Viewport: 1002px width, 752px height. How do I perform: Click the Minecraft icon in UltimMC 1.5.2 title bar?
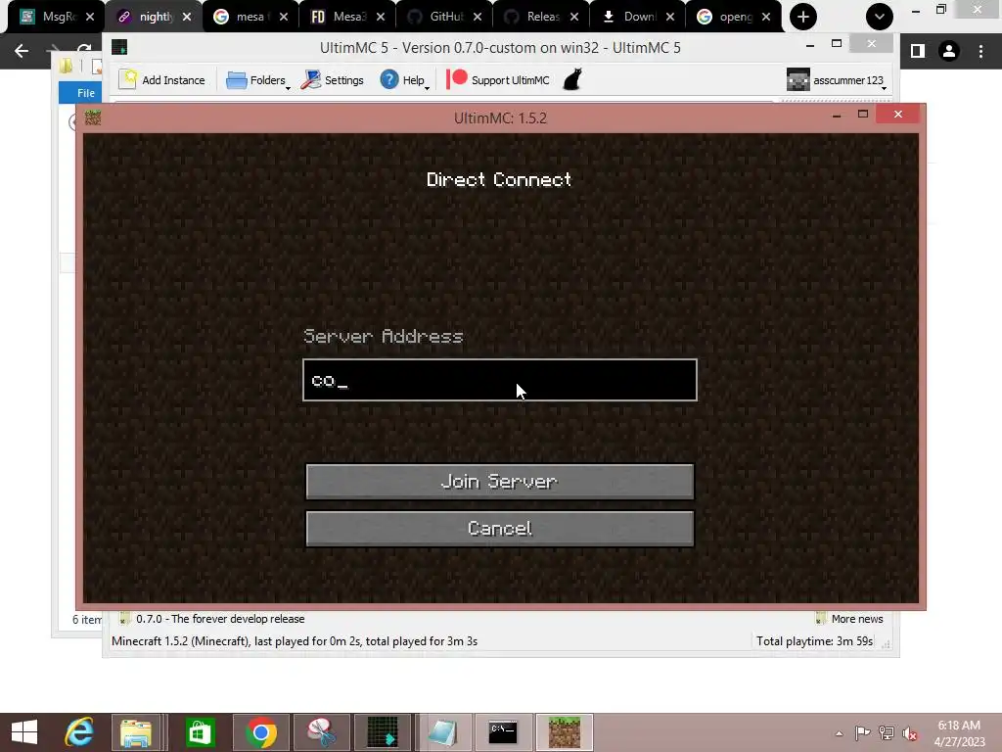pos(93,117)
